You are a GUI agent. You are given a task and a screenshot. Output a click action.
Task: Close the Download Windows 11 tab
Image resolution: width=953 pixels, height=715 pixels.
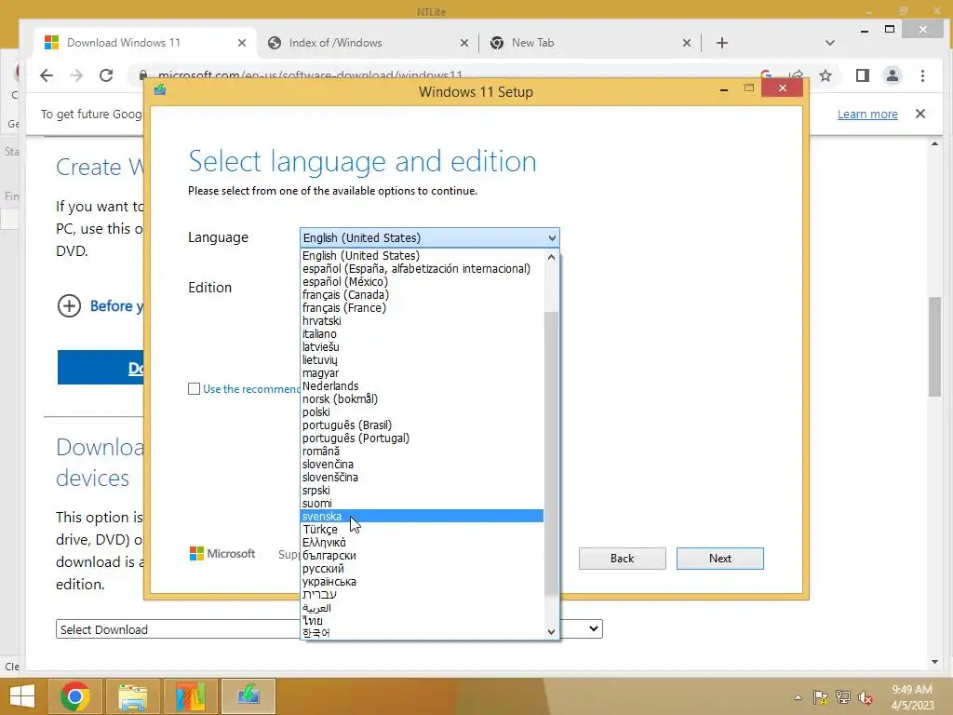tap(242, 43)
